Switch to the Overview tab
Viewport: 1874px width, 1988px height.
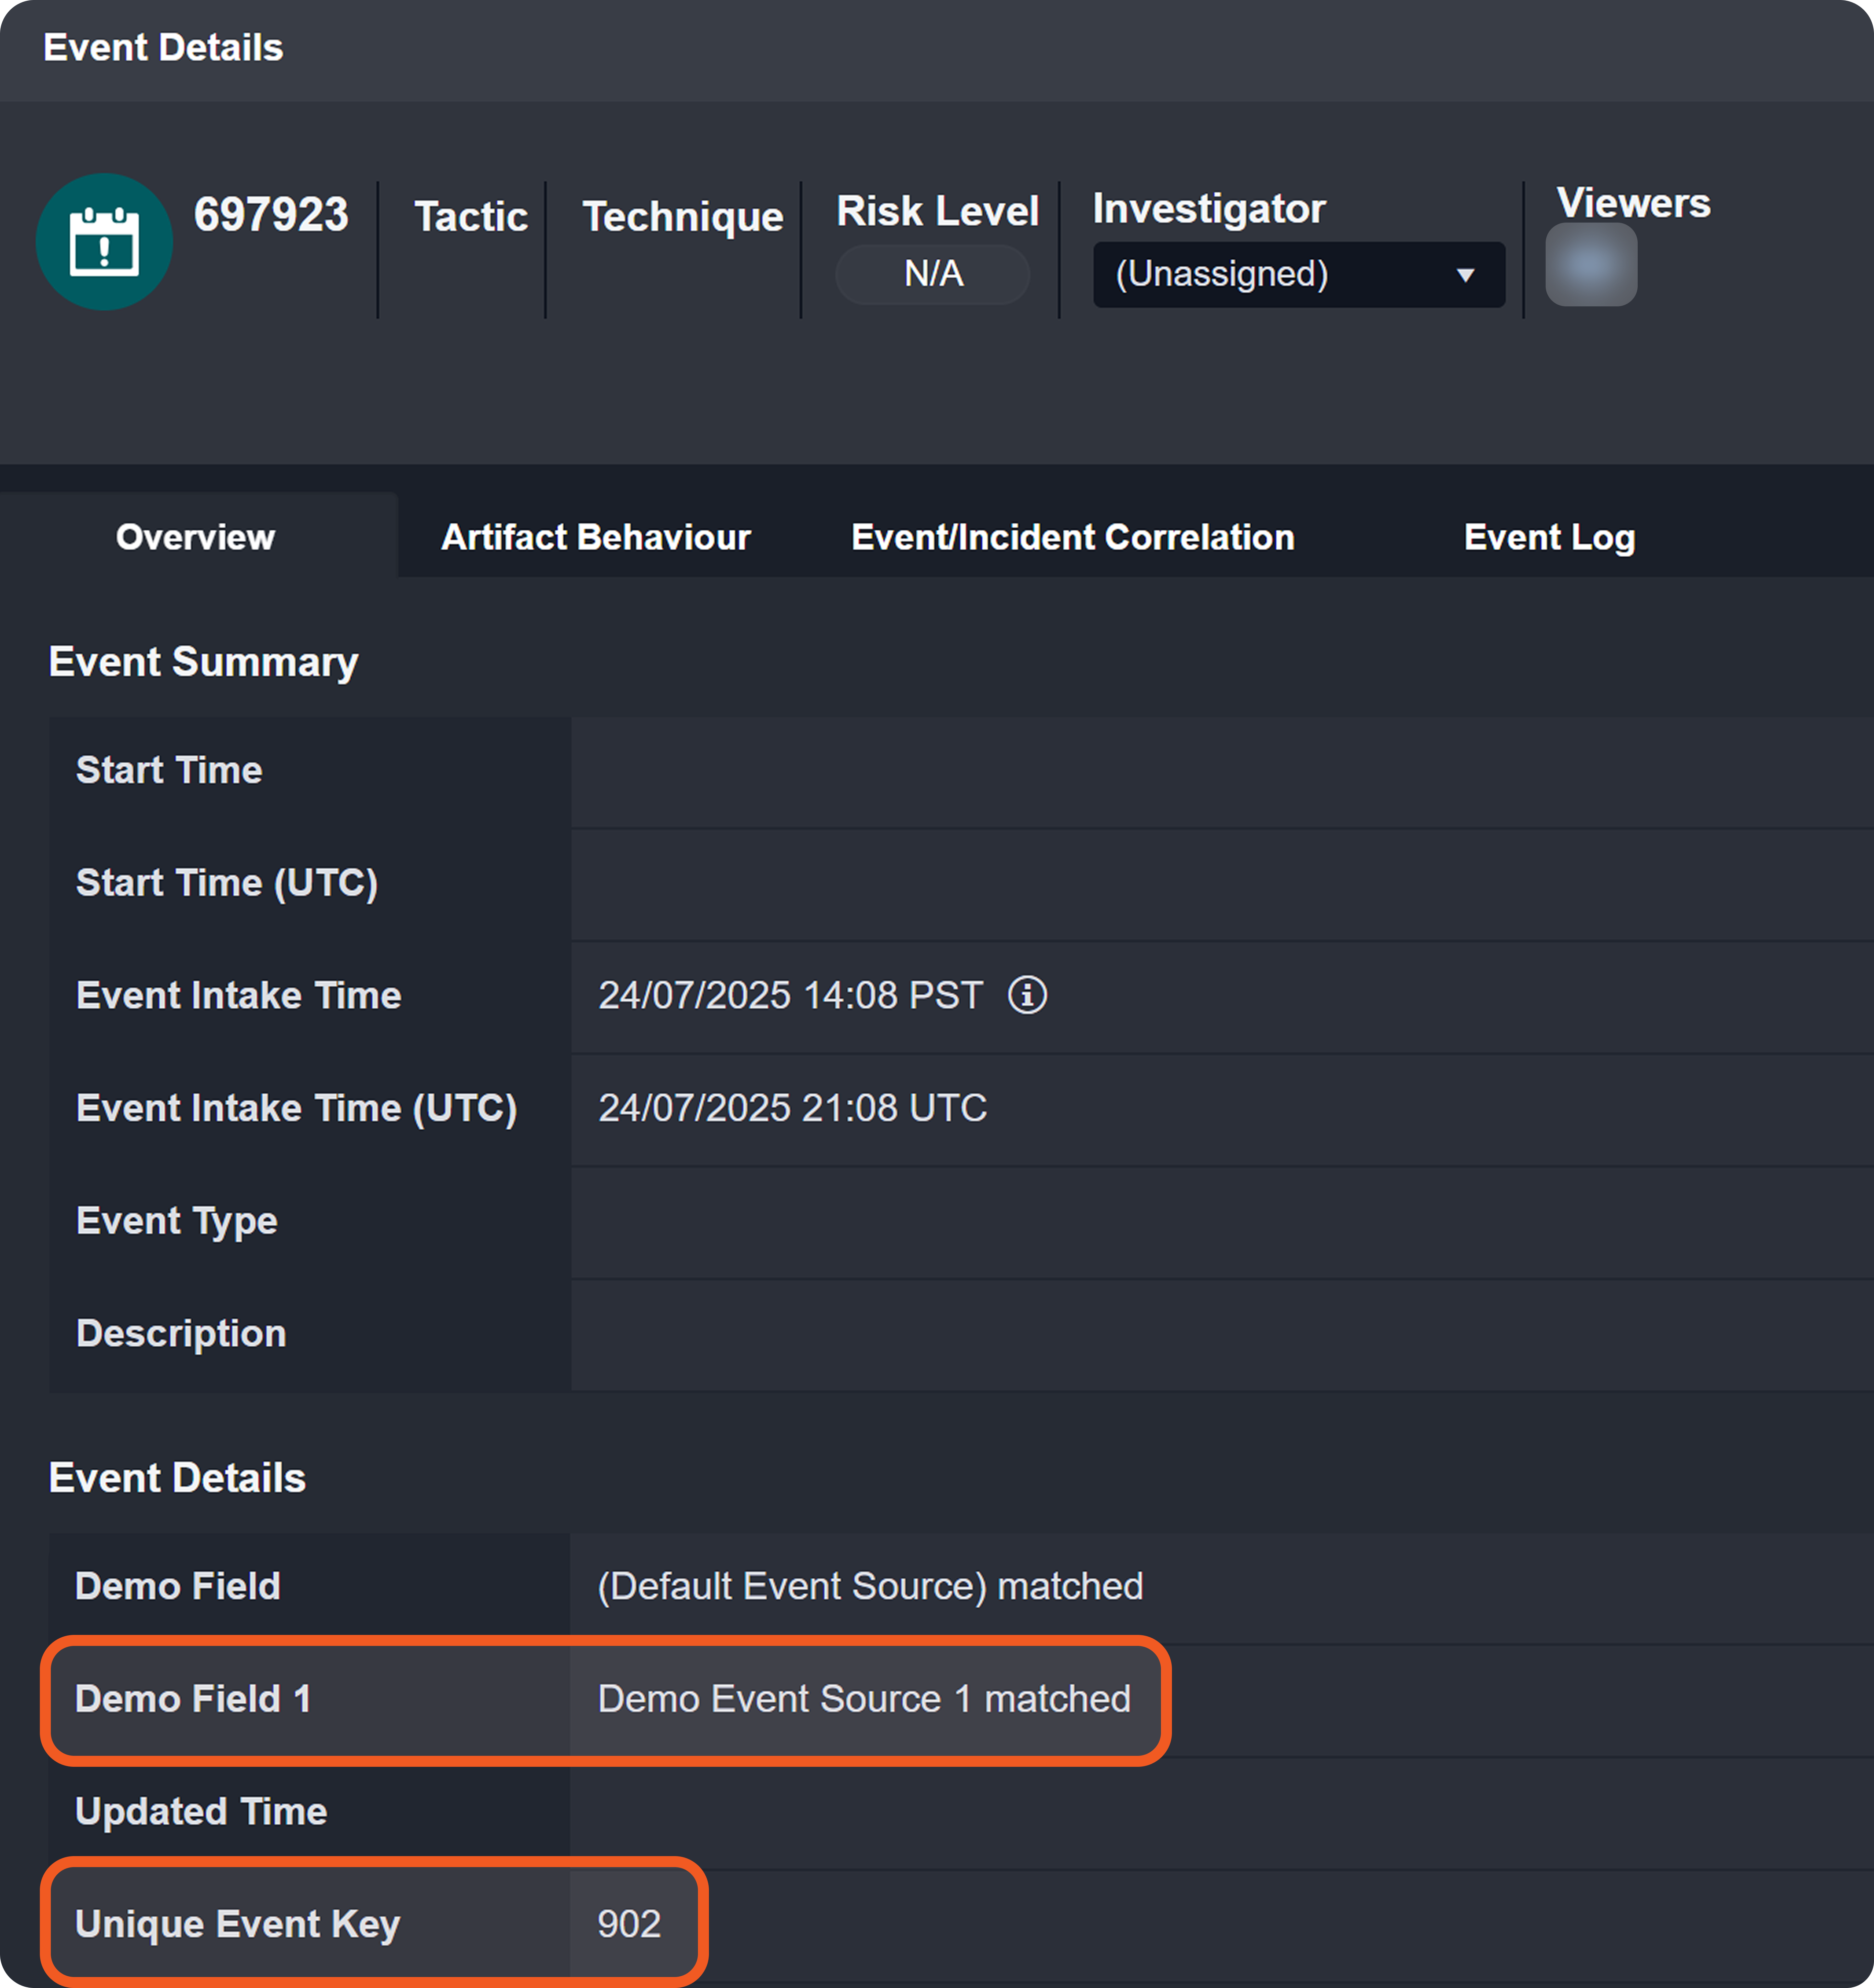pyautogui.click(x=195, y=537)
